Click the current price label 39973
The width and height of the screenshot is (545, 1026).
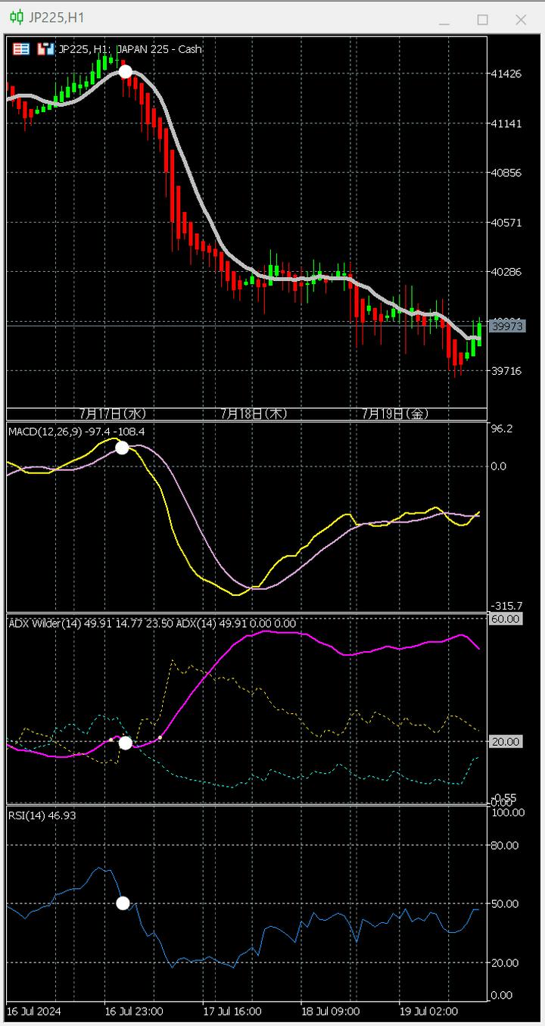[x=506, y=326]
